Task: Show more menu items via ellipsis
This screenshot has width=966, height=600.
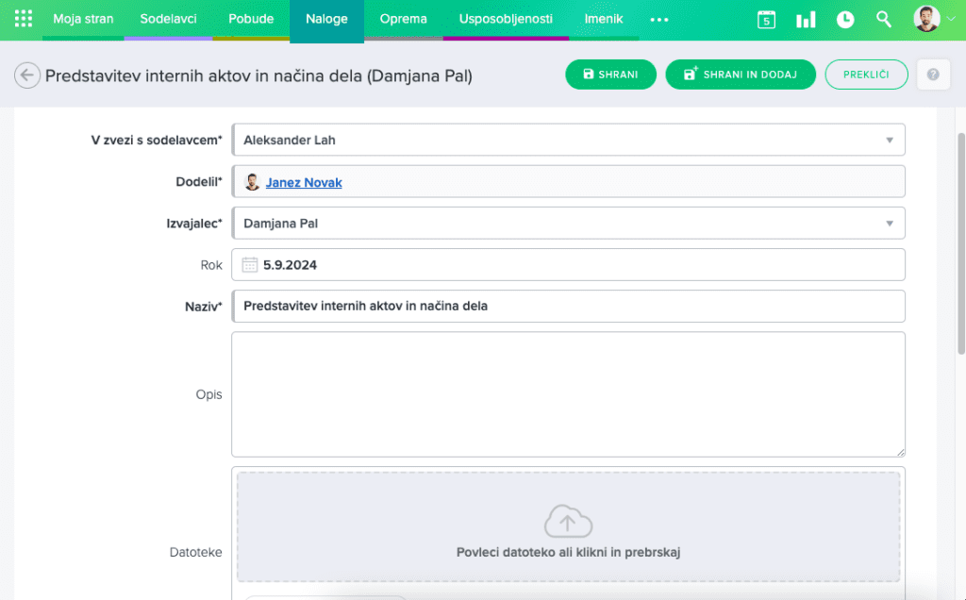Action: point(659,20)
